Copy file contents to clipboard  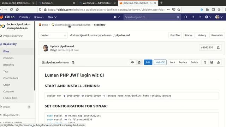[x=205, y=62]
